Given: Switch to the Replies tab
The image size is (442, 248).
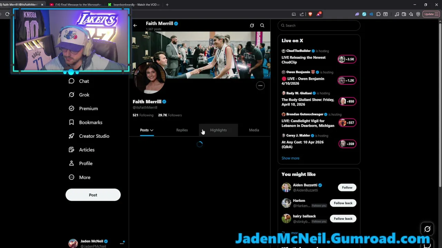Looking at the screenshot, I should 182,130.
